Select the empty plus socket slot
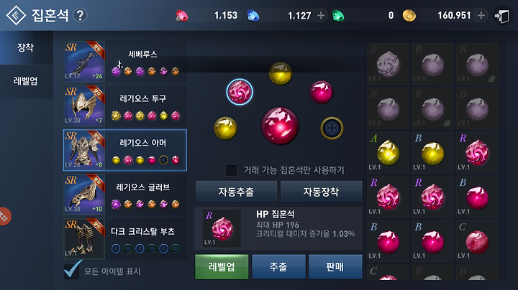 pos(332,128)
